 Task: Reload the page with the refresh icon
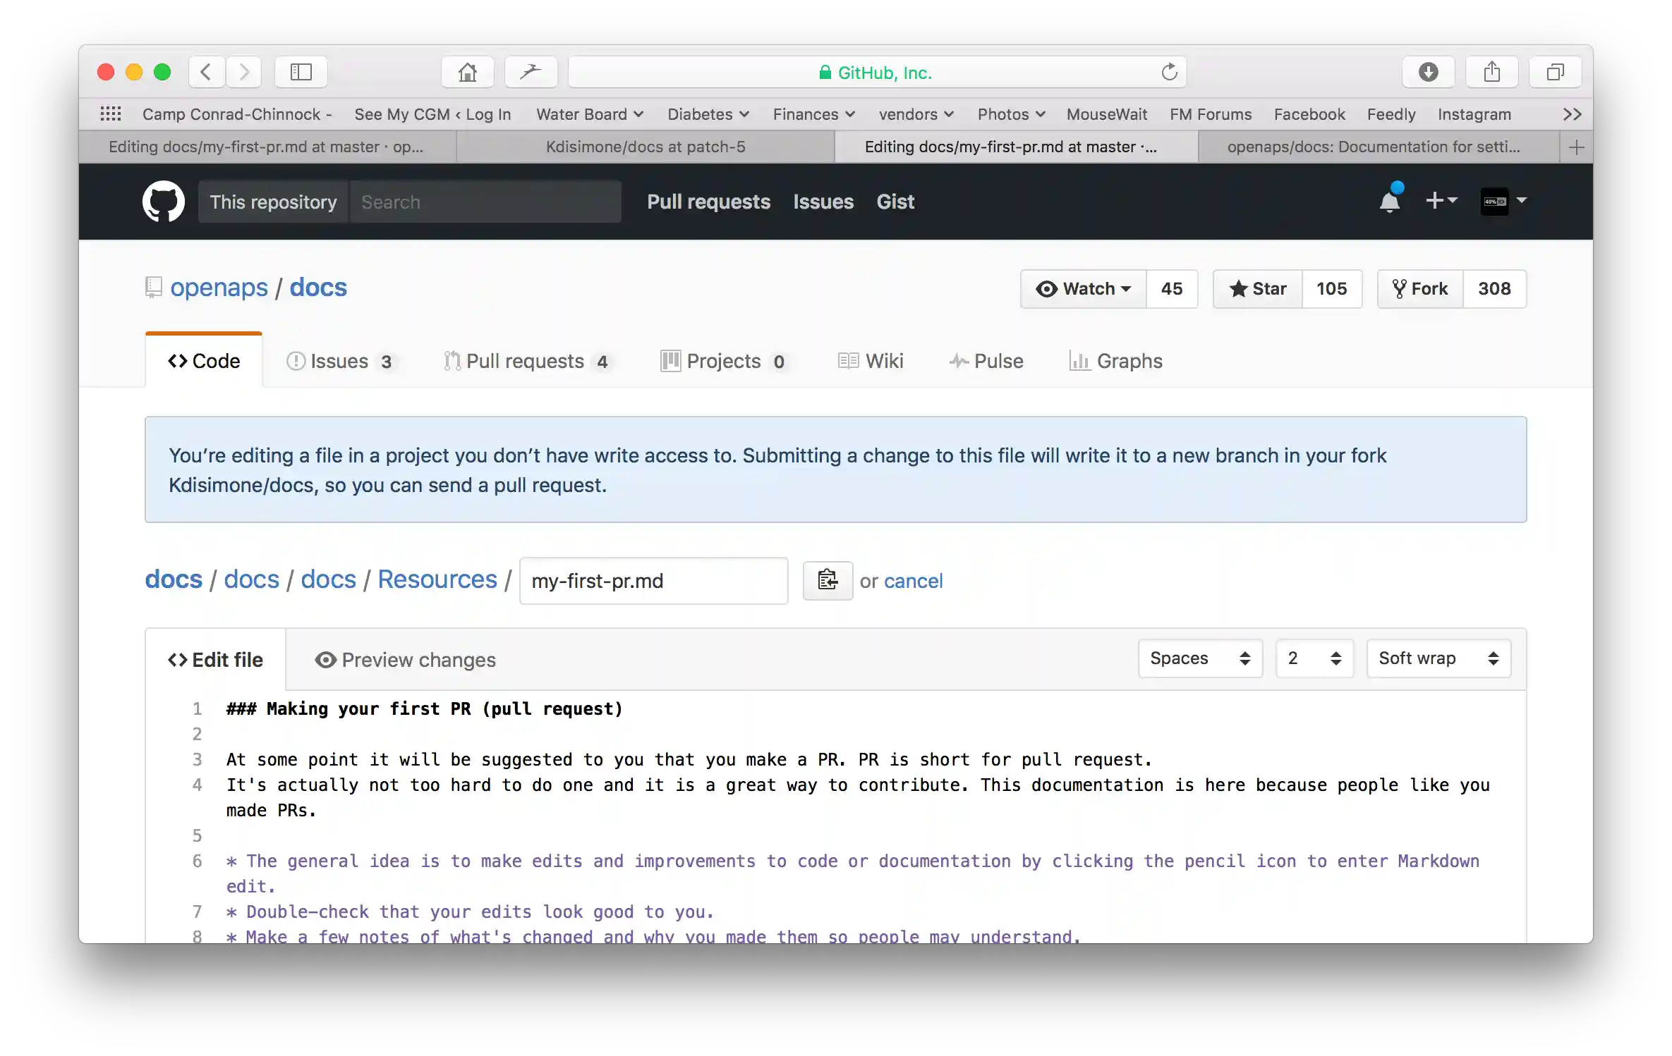pos(1169,72)
